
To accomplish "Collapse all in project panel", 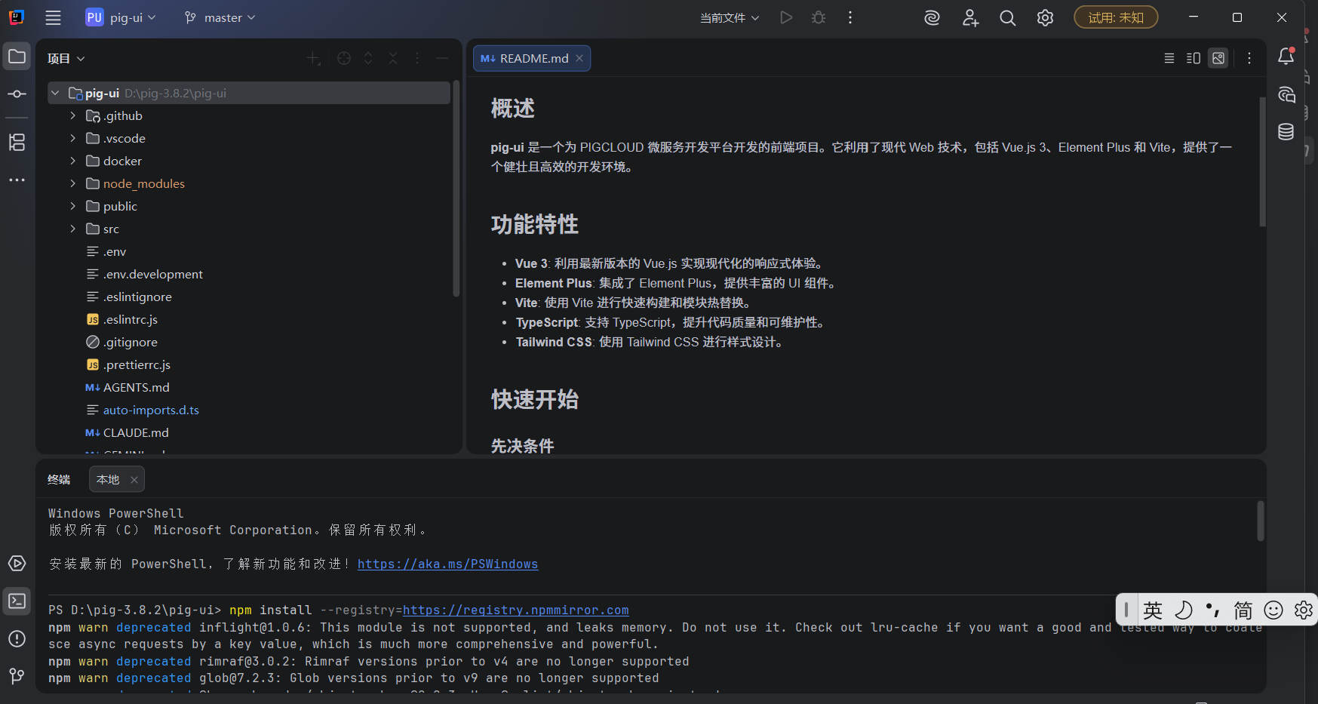I will tap(393, 58).
